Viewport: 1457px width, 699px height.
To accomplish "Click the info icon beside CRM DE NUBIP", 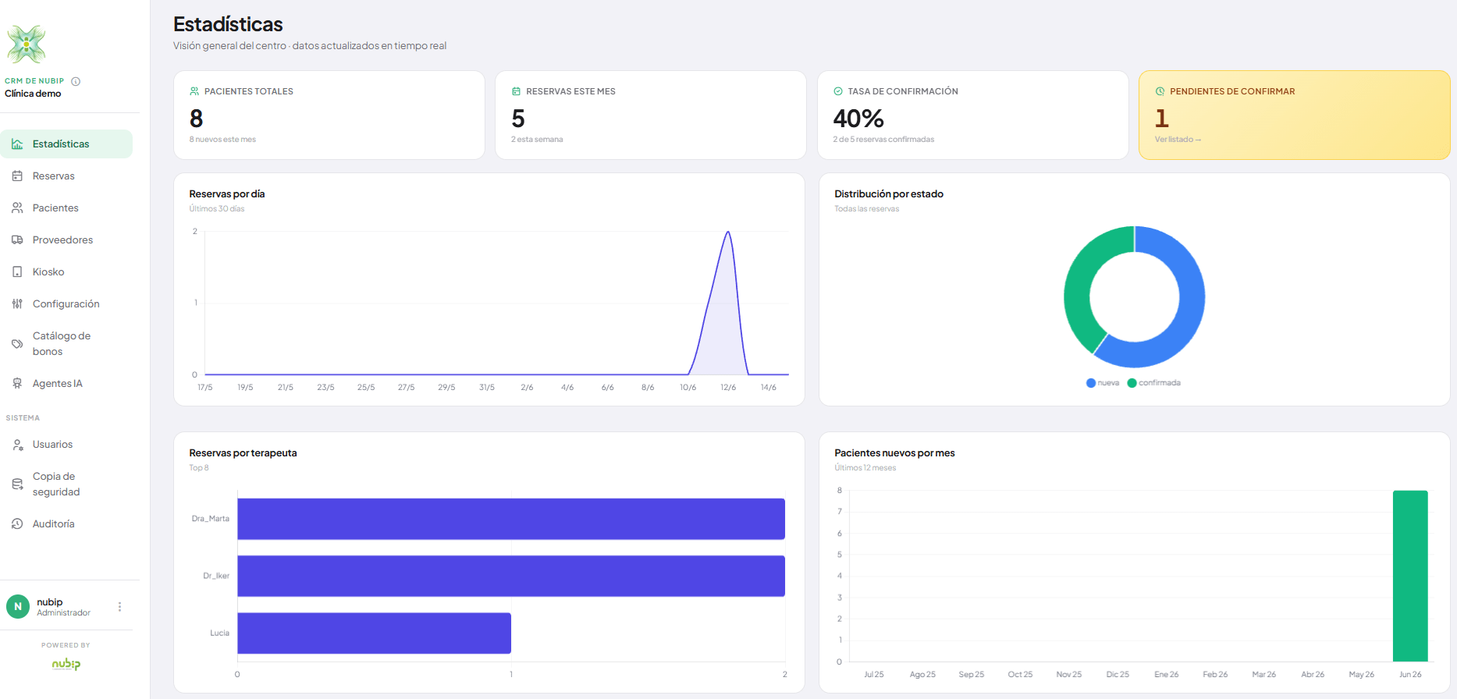I will coord(76,81).
